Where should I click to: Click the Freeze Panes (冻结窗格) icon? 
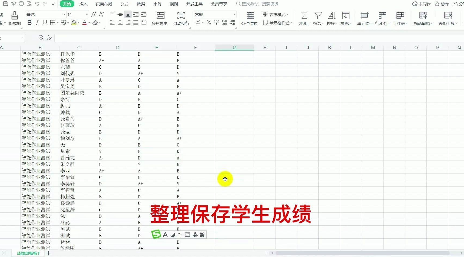pos(423,16)
